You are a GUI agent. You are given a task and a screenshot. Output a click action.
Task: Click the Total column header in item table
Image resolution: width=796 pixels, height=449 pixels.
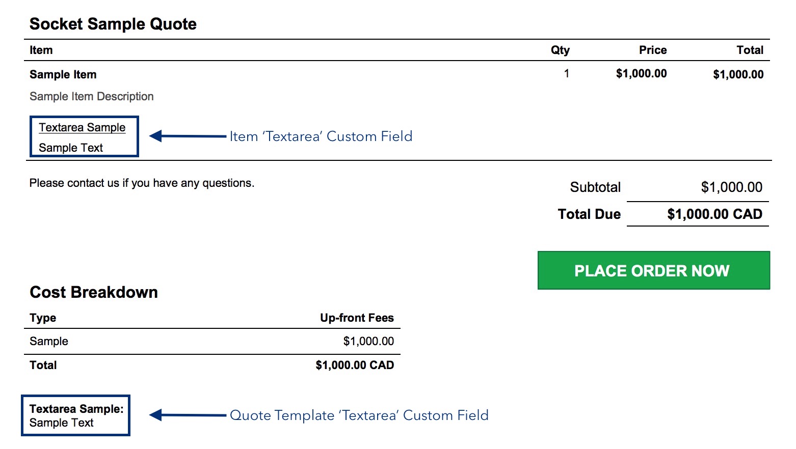750,50
